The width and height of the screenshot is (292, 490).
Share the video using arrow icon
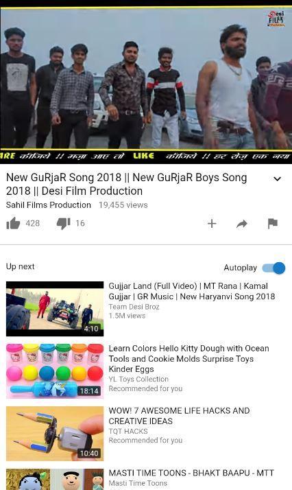point(242,224)
